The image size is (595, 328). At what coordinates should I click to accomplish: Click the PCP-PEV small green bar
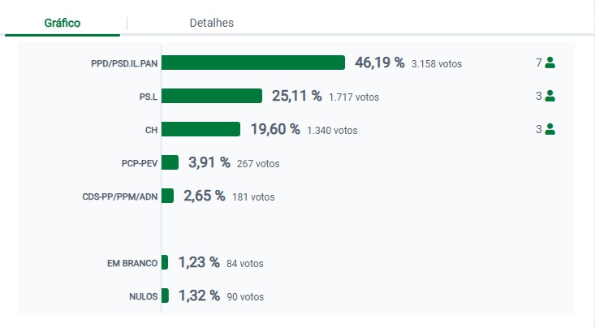pos(170,162)
